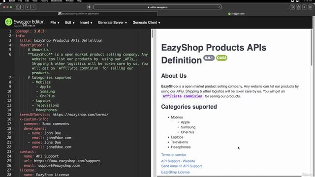This screenshot has height=177, width=315.
Task: Click the code editor vertical scrollbar
Action: [153, 33]
